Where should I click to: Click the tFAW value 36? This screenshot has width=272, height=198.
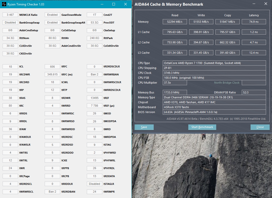point(10,129)
